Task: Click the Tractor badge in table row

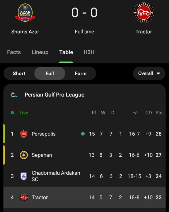Action: [24, 197]
